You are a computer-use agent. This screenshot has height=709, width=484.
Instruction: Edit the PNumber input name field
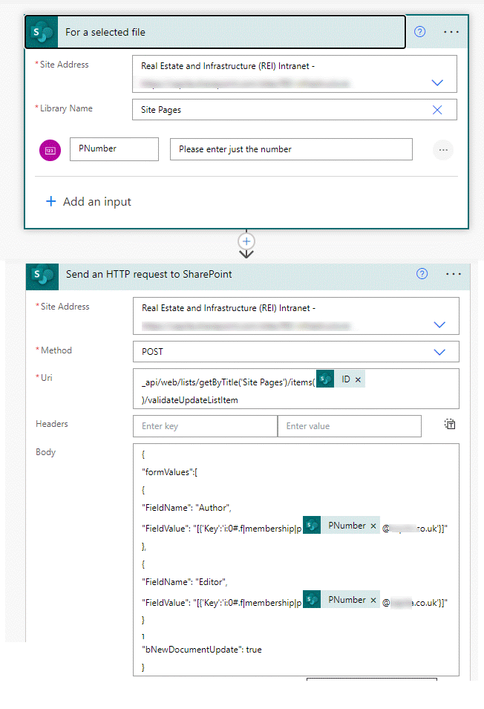114,149
